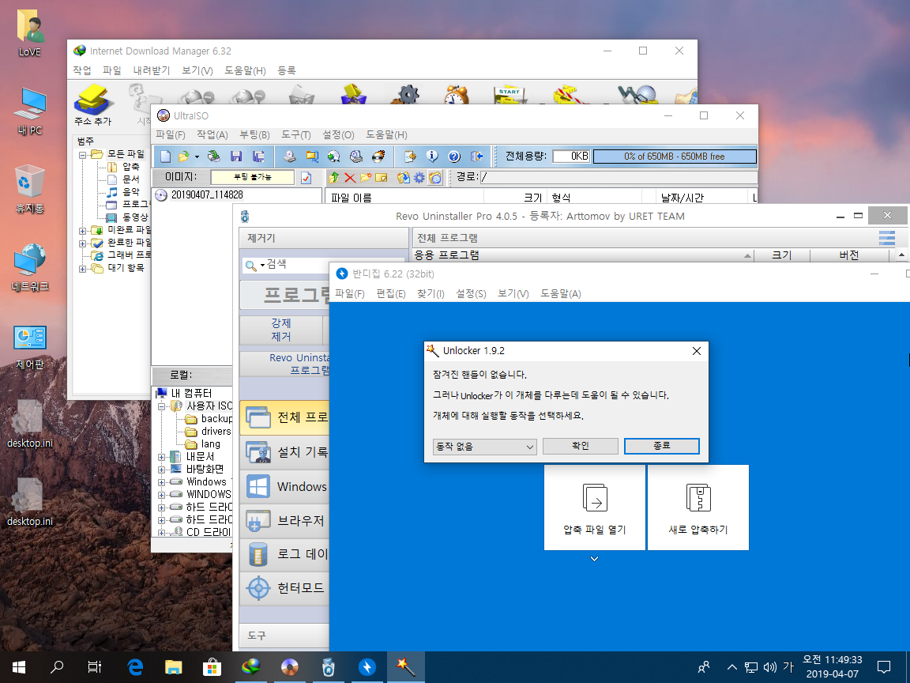Expand 대기 항목 tree node in IDM
910x683 pixels.
coord(83,269)
